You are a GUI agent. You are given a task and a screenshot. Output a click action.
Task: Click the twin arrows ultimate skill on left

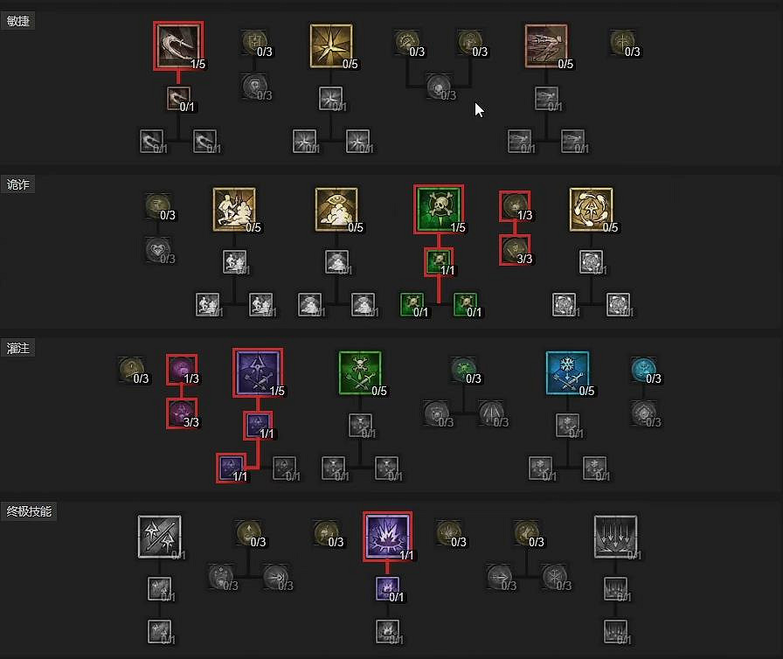tap(159, 536)
